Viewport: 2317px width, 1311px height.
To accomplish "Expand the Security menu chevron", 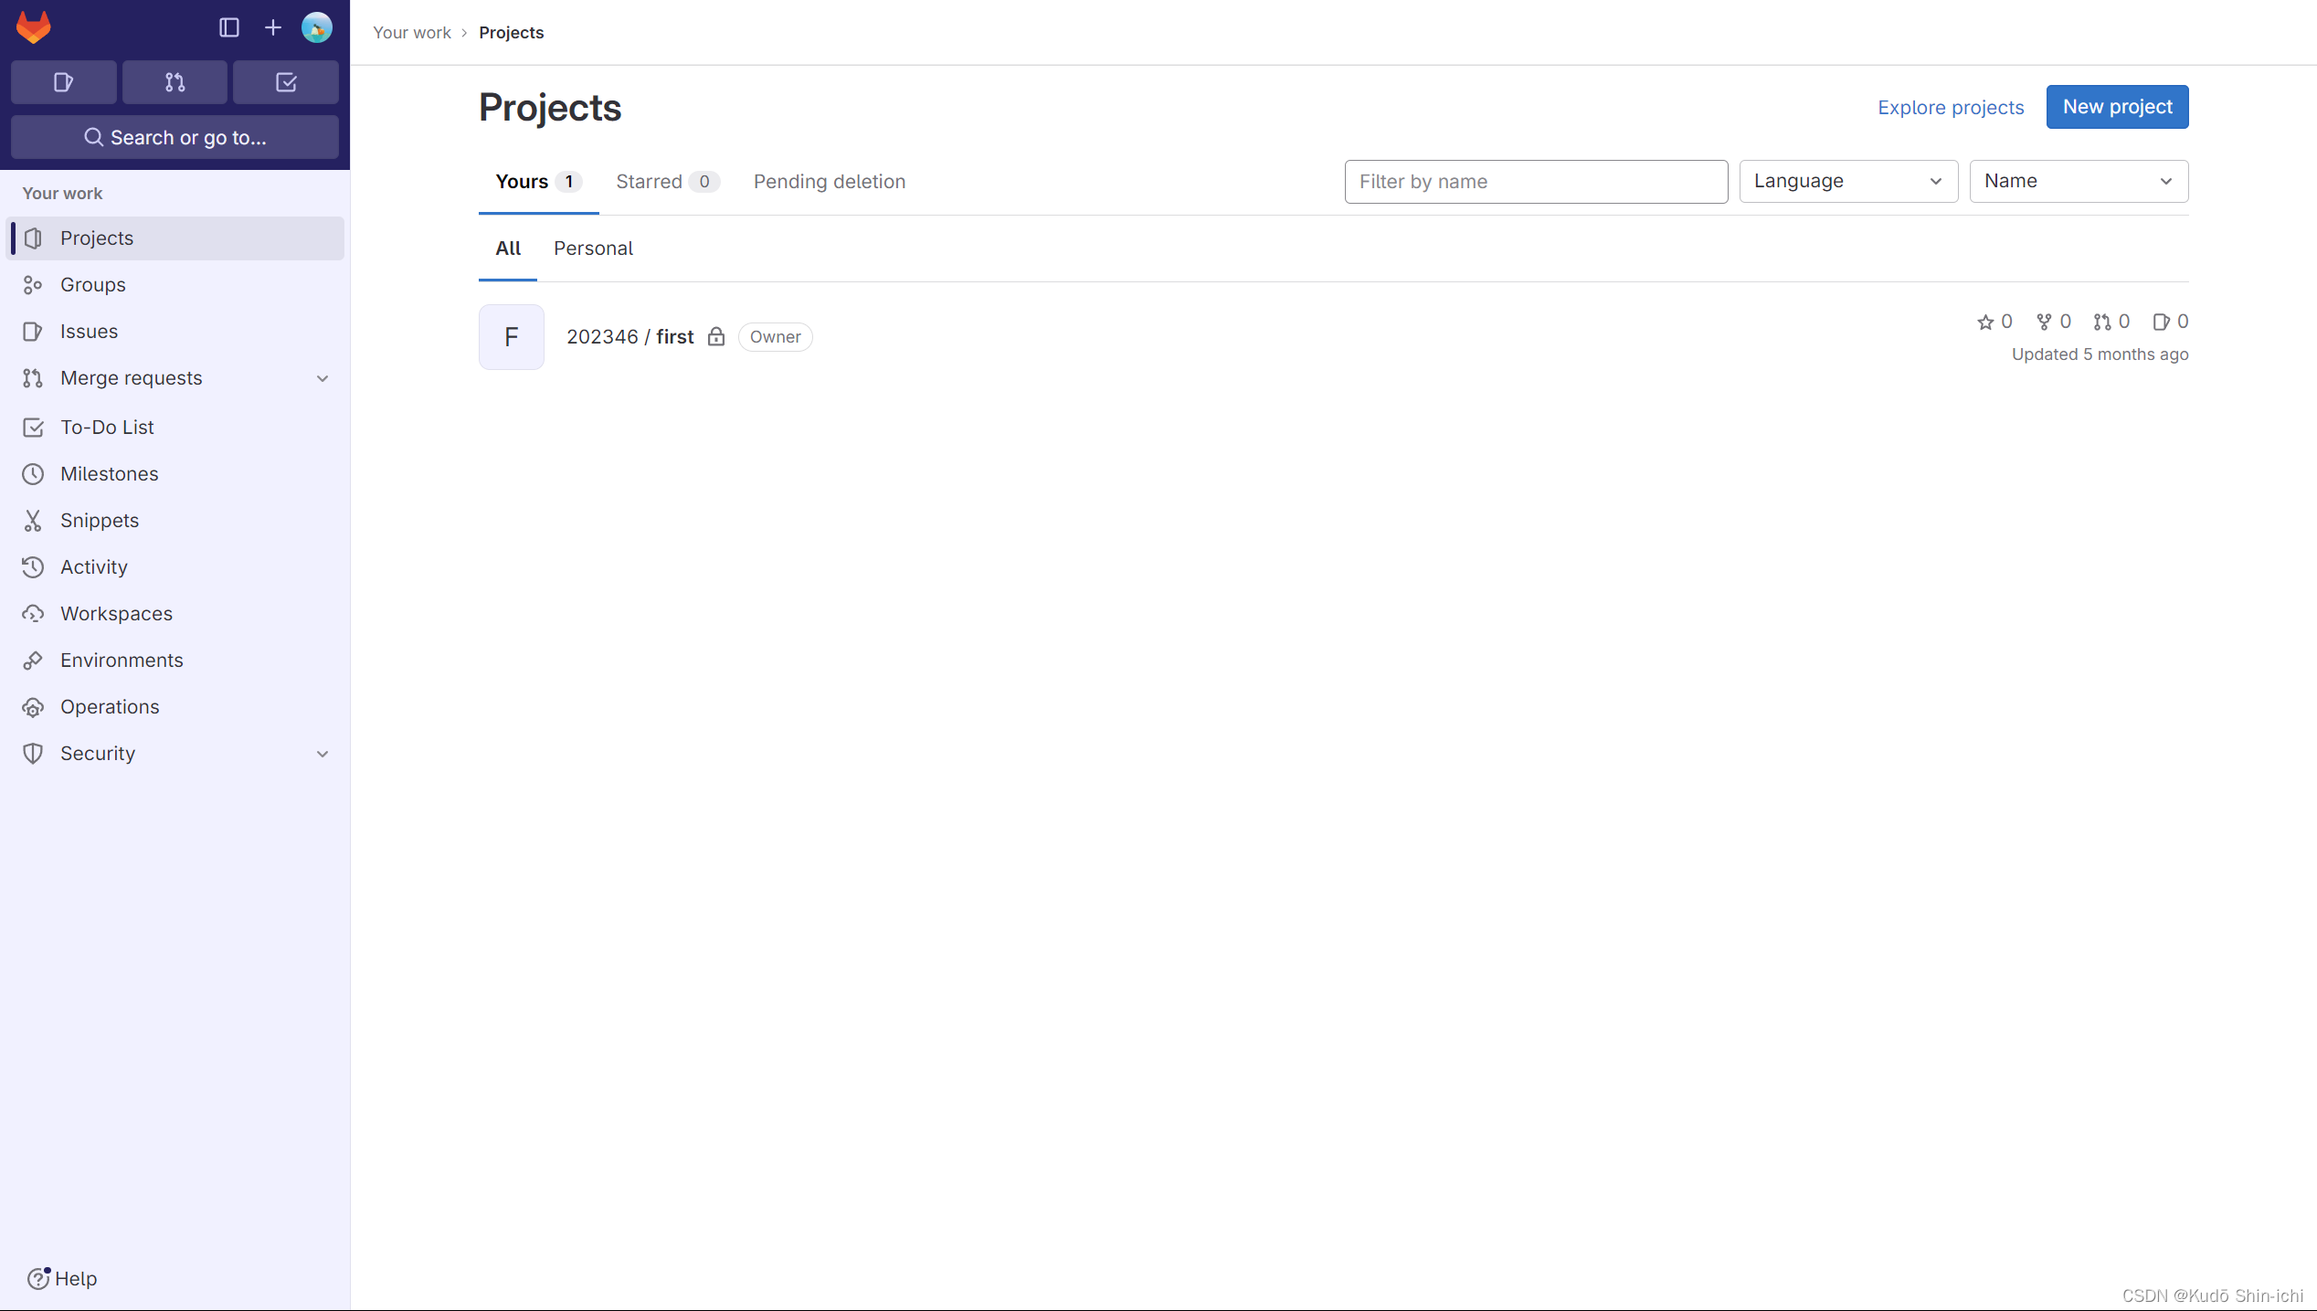I will (324, 754).
